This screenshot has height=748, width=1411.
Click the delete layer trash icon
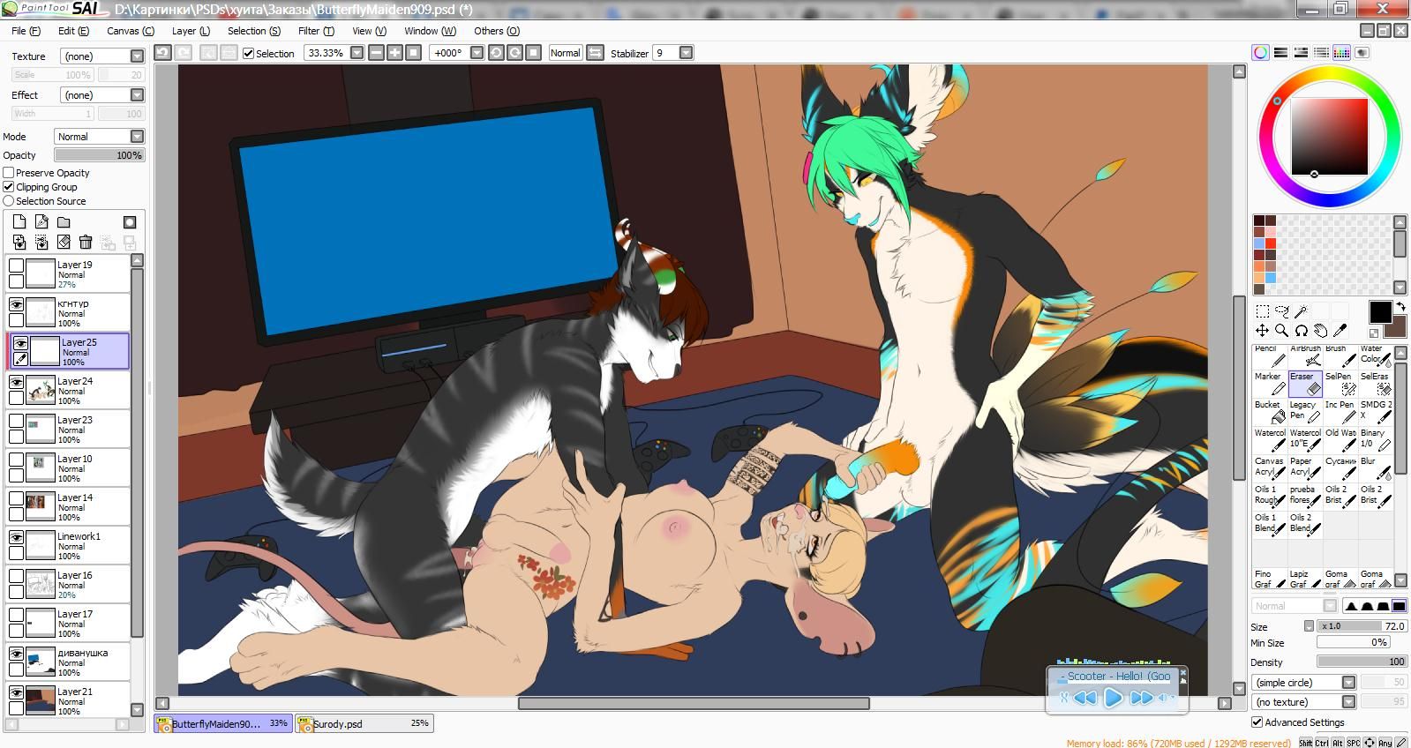click(x=86, y=242)
